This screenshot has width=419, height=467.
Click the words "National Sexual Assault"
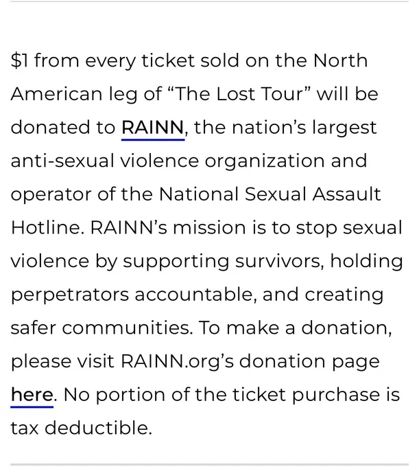(270, 194)
